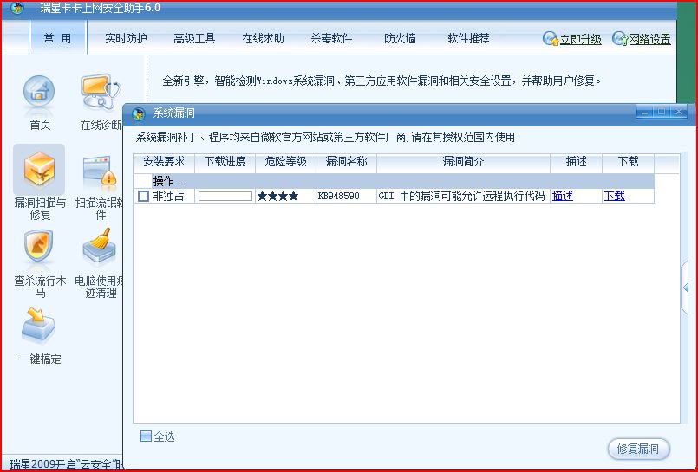Screen dimensions: 698x472
Task: Open the 杀毒软件 tab
Action: tap(331, 39)
